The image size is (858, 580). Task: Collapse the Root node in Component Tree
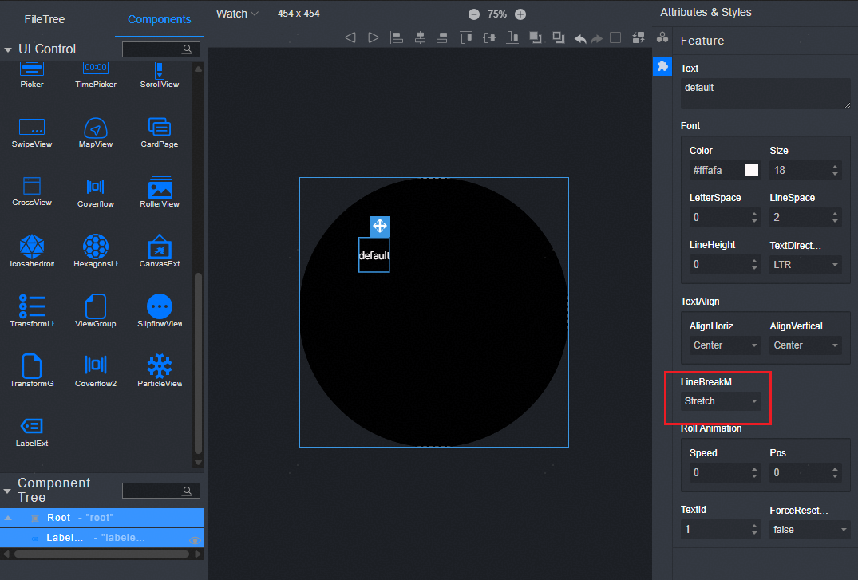[x=8, y=518]
